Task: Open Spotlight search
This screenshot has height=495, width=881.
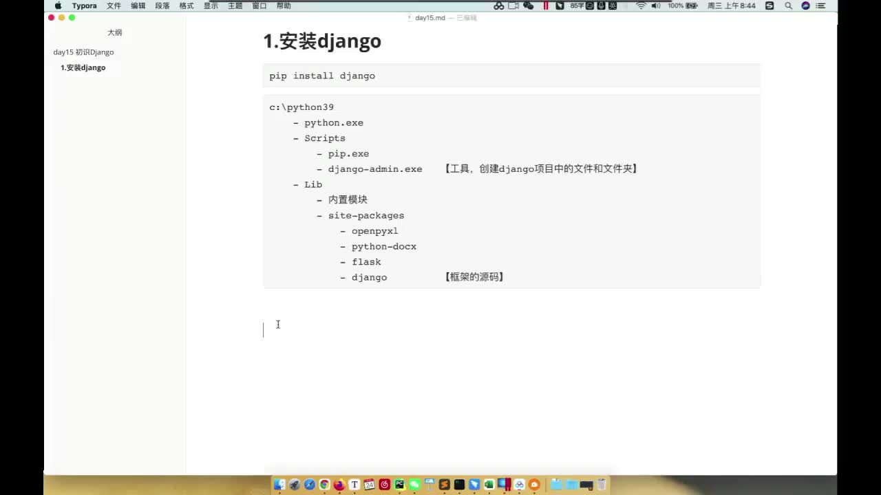Action: coord(788,5)
